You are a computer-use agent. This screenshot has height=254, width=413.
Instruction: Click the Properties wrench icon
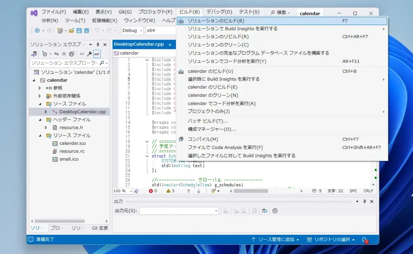[x=90, y=54]
